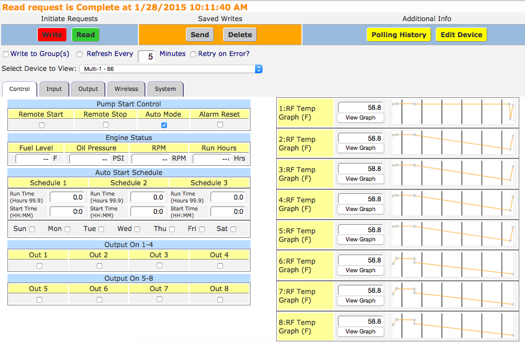The image size is (525, 346).
Task: Delete the saved writes
Action: coord(240,35)
